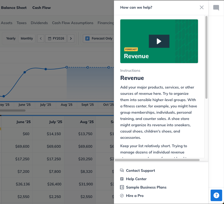This screenshot has height=204, width=224.
Task: Click the FORECAST label on the video thumbnail
Action: pos(131,49)
